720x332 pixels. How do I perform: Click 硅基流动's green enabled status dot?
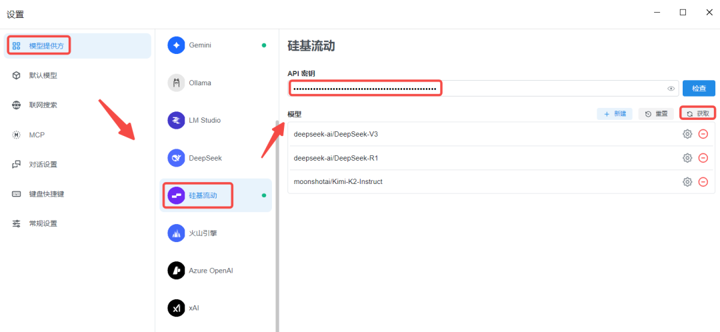click(264, 195)
